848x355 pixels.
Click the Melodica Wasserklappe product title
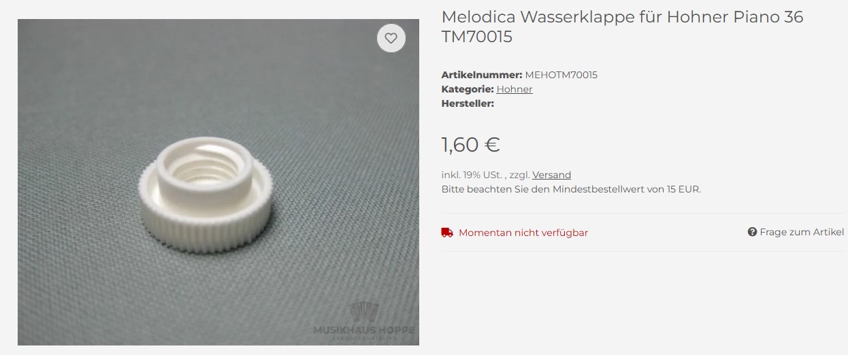tap(622, 27)
